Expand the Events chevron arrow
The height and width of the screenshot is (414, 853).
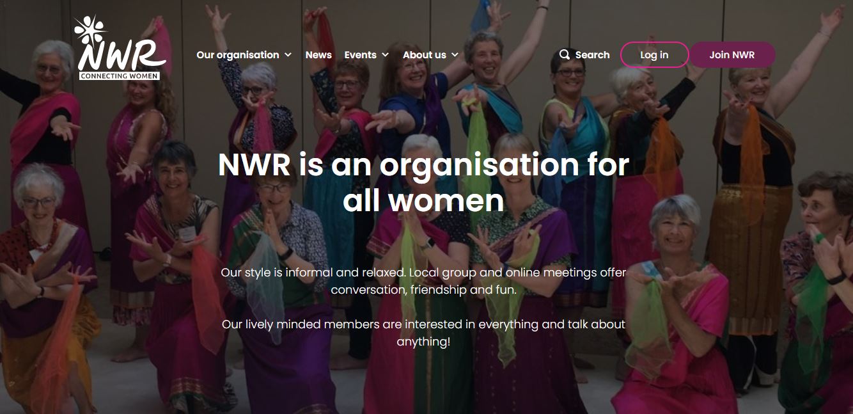point(386,55)
